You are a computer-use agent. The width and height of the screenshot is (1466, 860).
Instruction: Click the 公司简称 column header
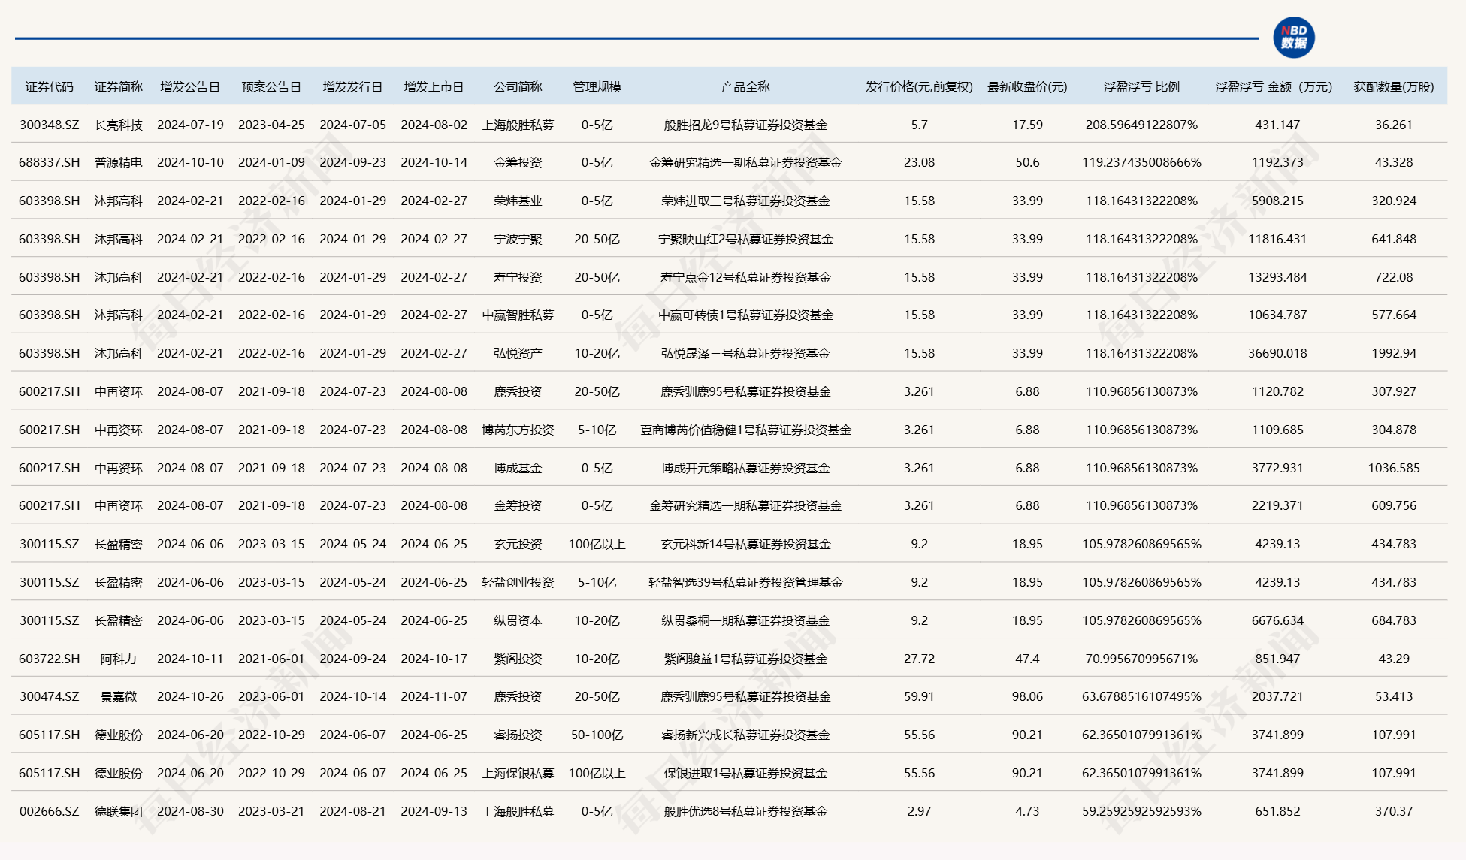click(x=518, y=87)
